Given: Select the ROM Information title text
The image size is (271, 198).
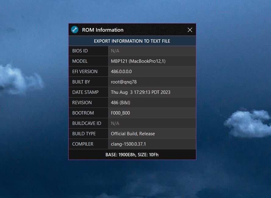Looking at the screenshot, I should point(103,30).
